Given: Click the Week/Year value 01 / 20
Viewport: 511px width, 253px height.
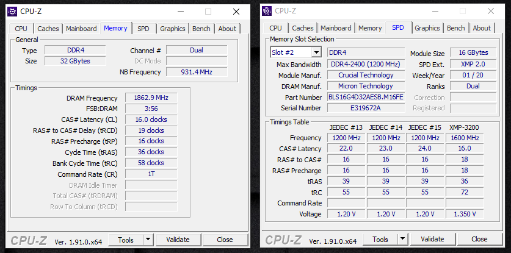Looking at the screenshot, I should point(473,75).
